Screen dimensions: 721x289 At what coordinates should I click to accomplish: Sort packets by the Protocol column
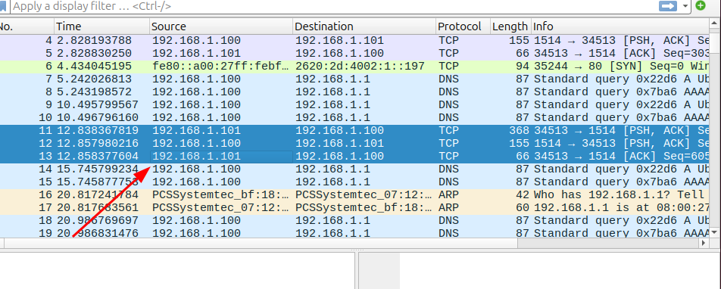[x=463, y=26]
